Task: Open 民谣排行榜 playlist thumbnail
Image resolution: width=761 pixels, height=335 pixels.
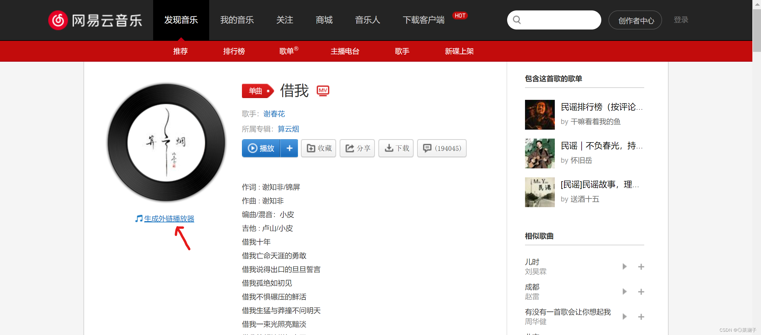Action: click(x=540, y=115)
